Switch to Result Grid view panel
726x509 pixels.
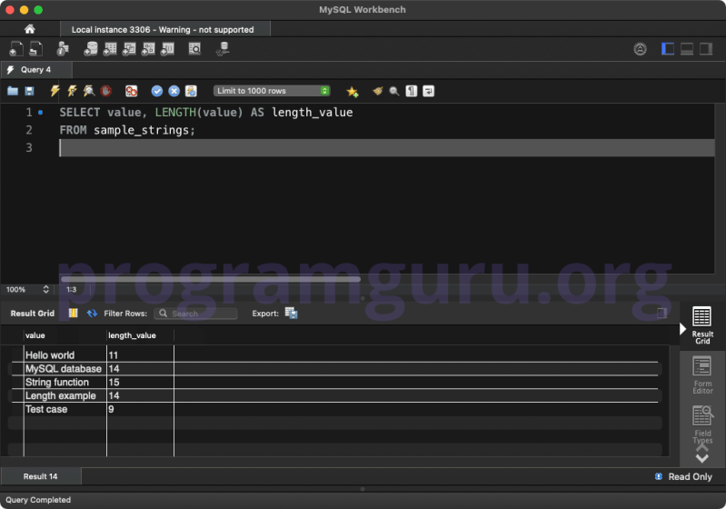click(702, 325)
